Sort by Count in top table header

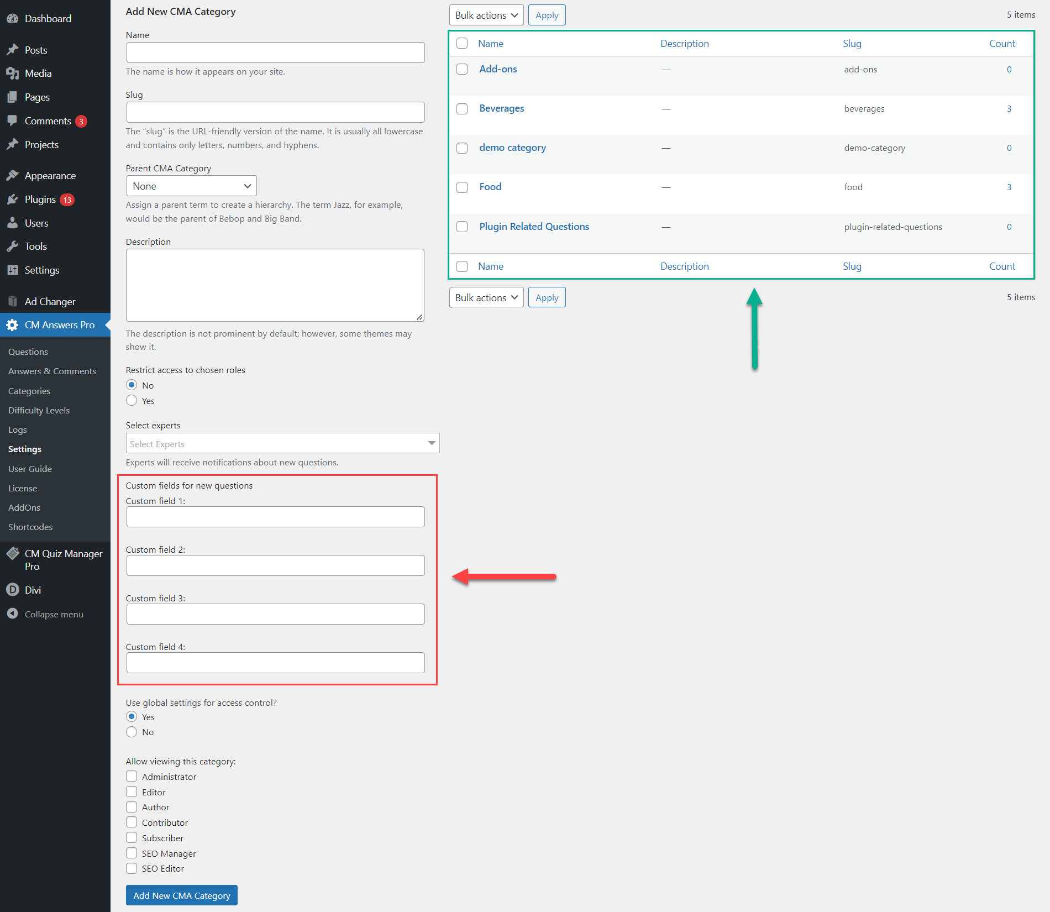pyautogui.click(x=1002, y=43)
